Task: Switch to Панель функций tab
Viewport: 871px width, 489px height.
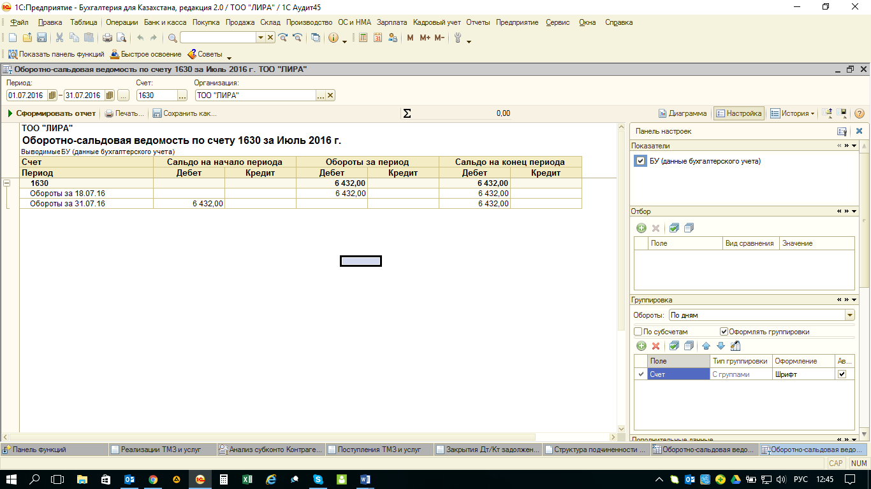Action: 54,450
